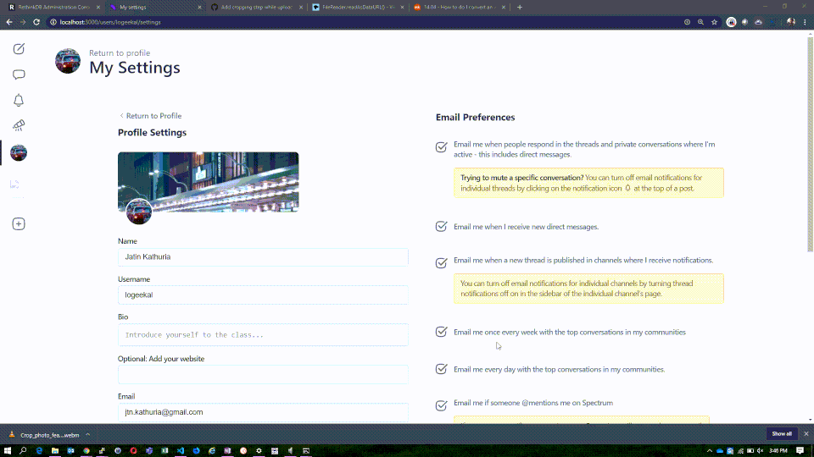Click the Bio text field
The width and height of the screenshot is (814, 457).
tap(263, 335)
